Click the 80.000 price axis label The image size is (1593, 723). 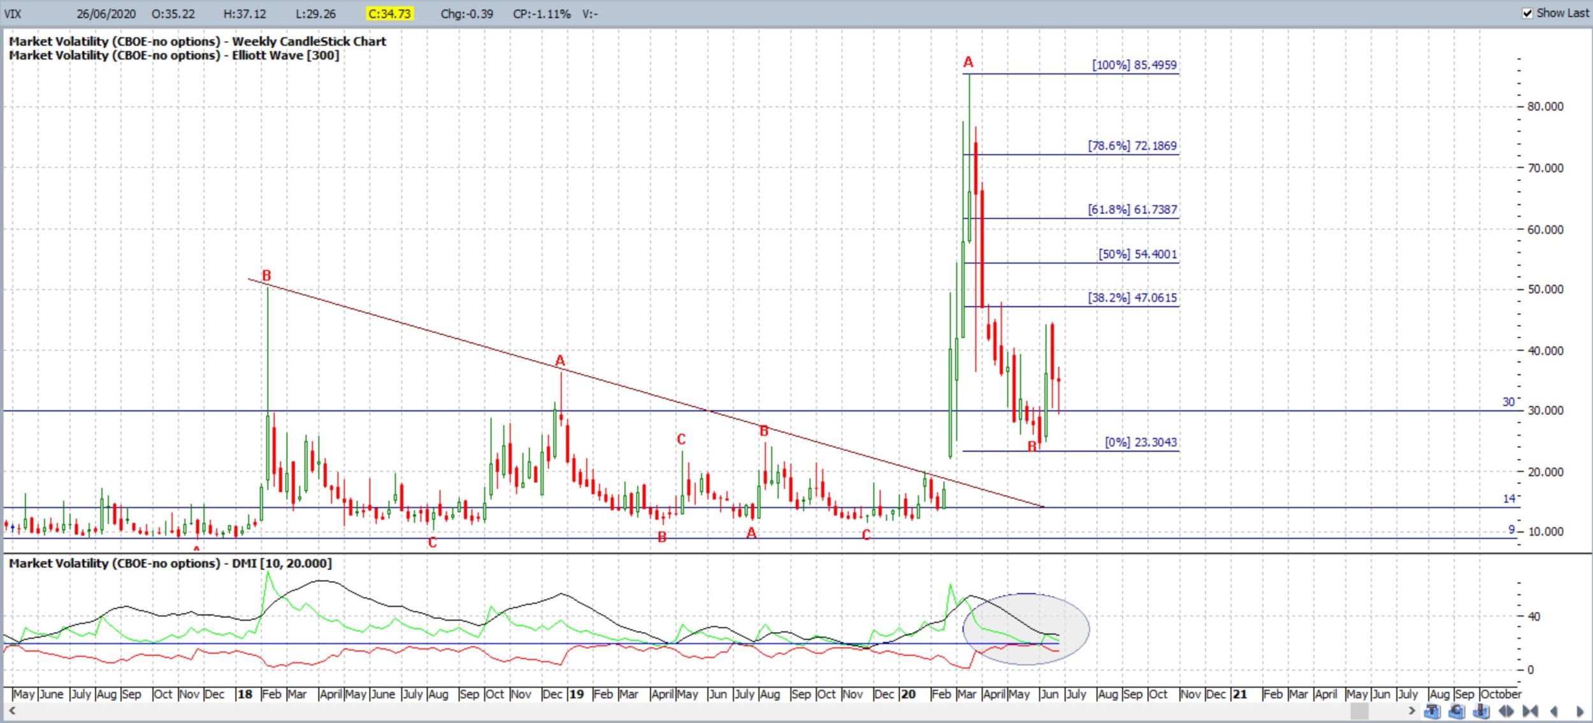click(x=1545, y=106)
